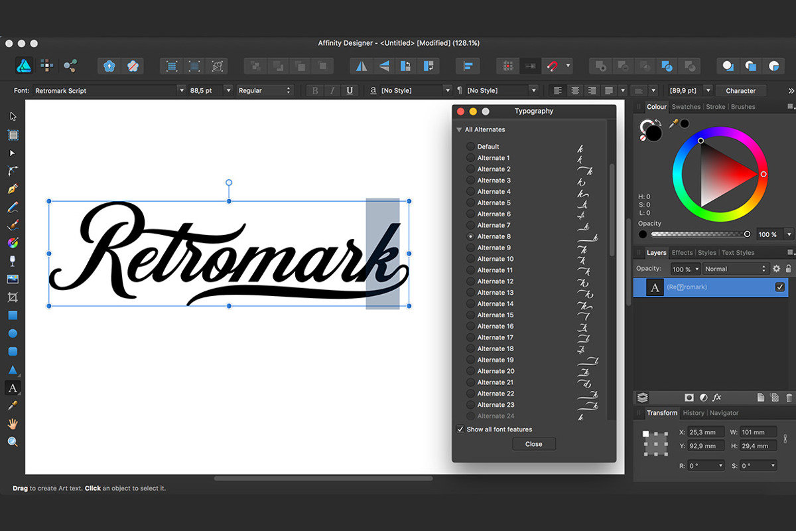Click the Character button
This screenshot has height=531, width=796.
[x=740, y=90]
